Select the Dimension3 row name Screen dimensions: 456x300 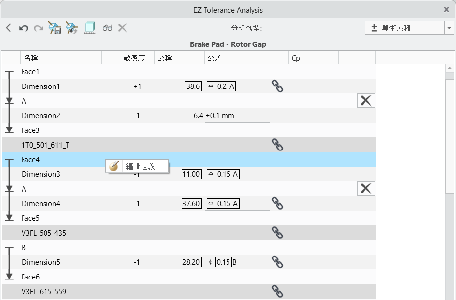pyautogui.click(x=41, y=174)
